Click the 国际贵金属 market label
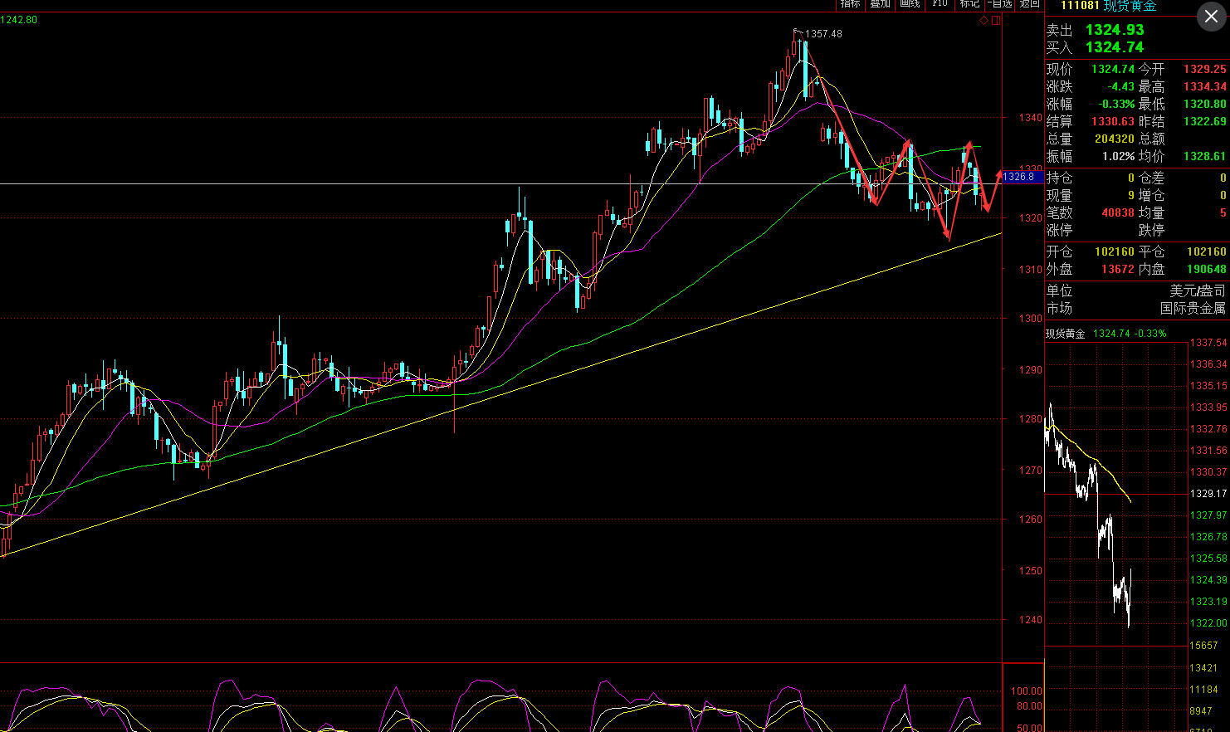The height and width of the screenshot is (732, 1230). 1193,309
